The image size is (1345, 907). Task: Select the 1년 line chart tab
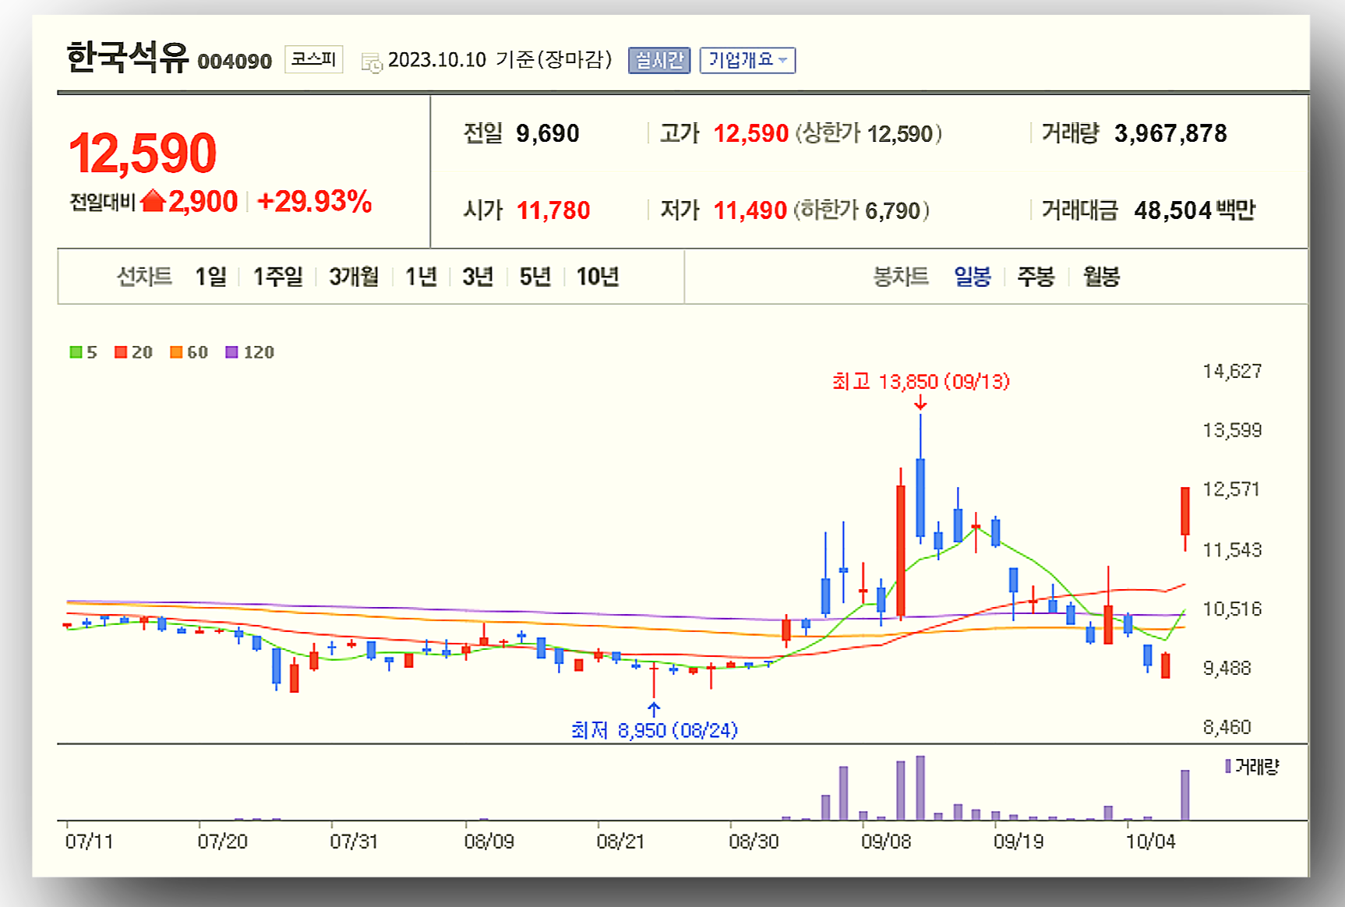click(421, 276)
